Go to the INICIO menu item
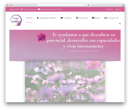The image size is (130, 110). [29, 18]
